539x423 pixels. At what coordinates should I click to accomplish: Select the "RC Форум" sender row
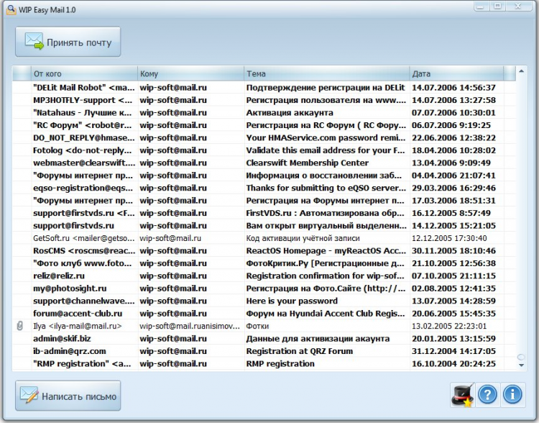pyautogui.click(x=264, y=125)
